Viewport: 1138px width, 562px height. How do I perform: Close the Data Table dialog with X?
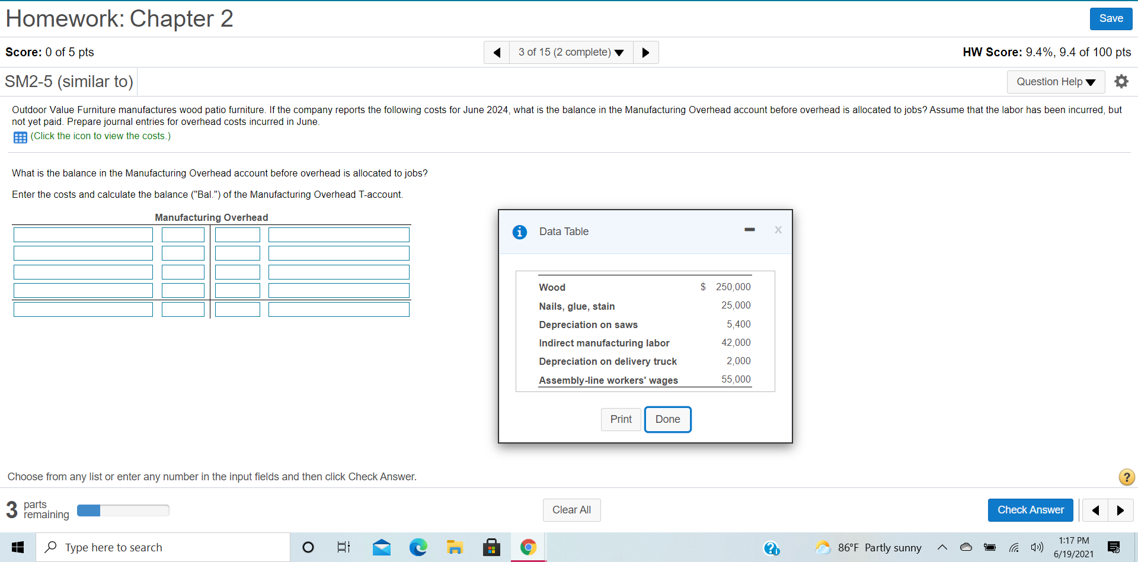(x=778, y=230)
